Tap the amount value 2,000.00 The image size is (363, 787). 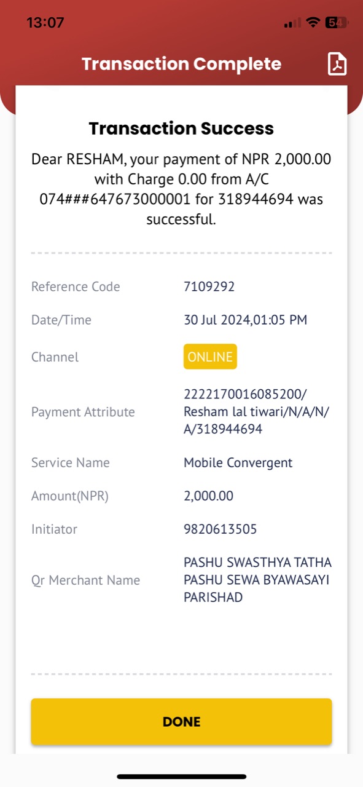208,496
